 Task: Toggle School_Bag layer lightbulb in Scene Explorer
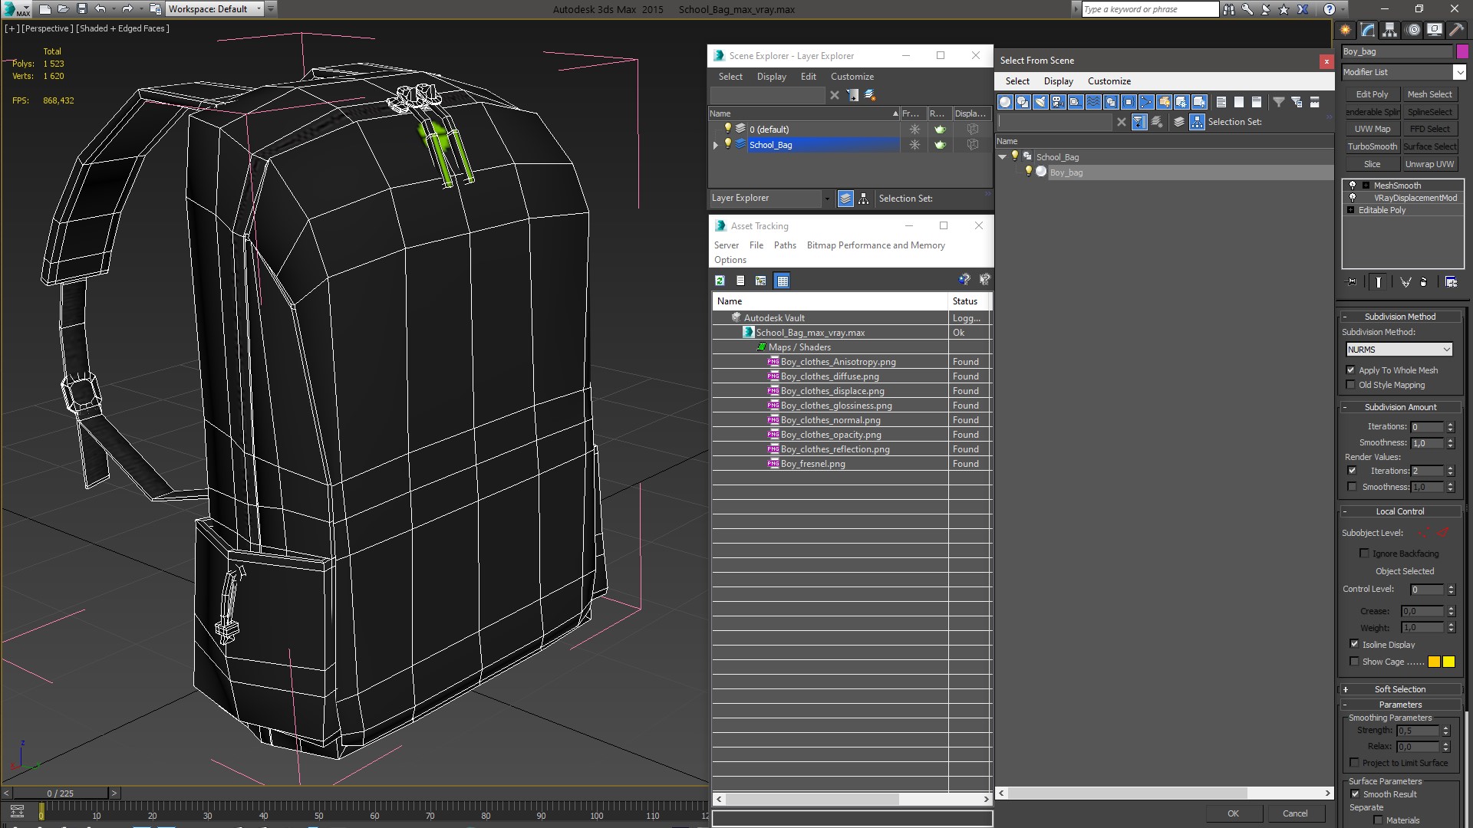click(x=728, y=144)
